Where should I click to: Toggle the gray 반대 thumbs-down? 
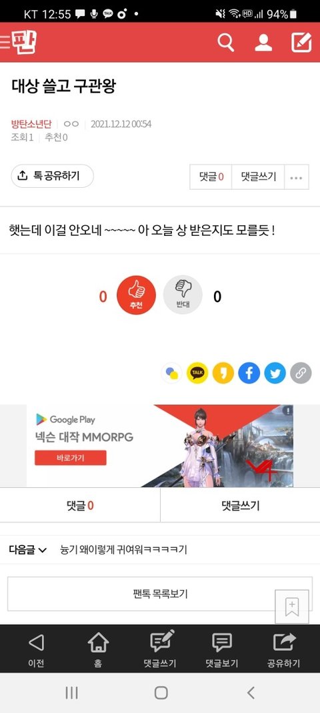click(x=183, y=295)
